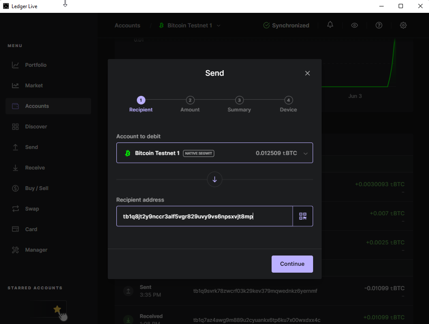Click the Manager tools icon in sidebar
Screen dimensions: 429x324
coord(15,250)
